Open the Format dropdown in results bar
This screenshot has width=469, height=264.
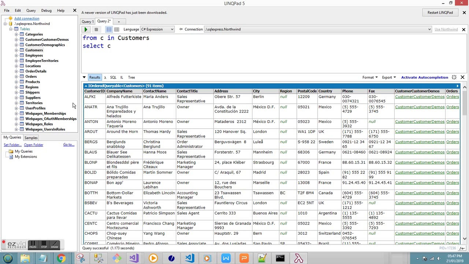coord(370,77)
